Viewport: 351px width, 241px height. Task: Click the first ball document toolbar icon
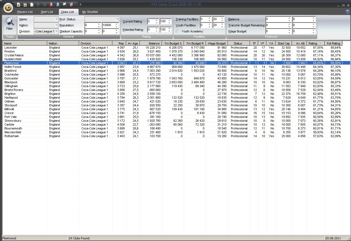click(x=18, y=5)
